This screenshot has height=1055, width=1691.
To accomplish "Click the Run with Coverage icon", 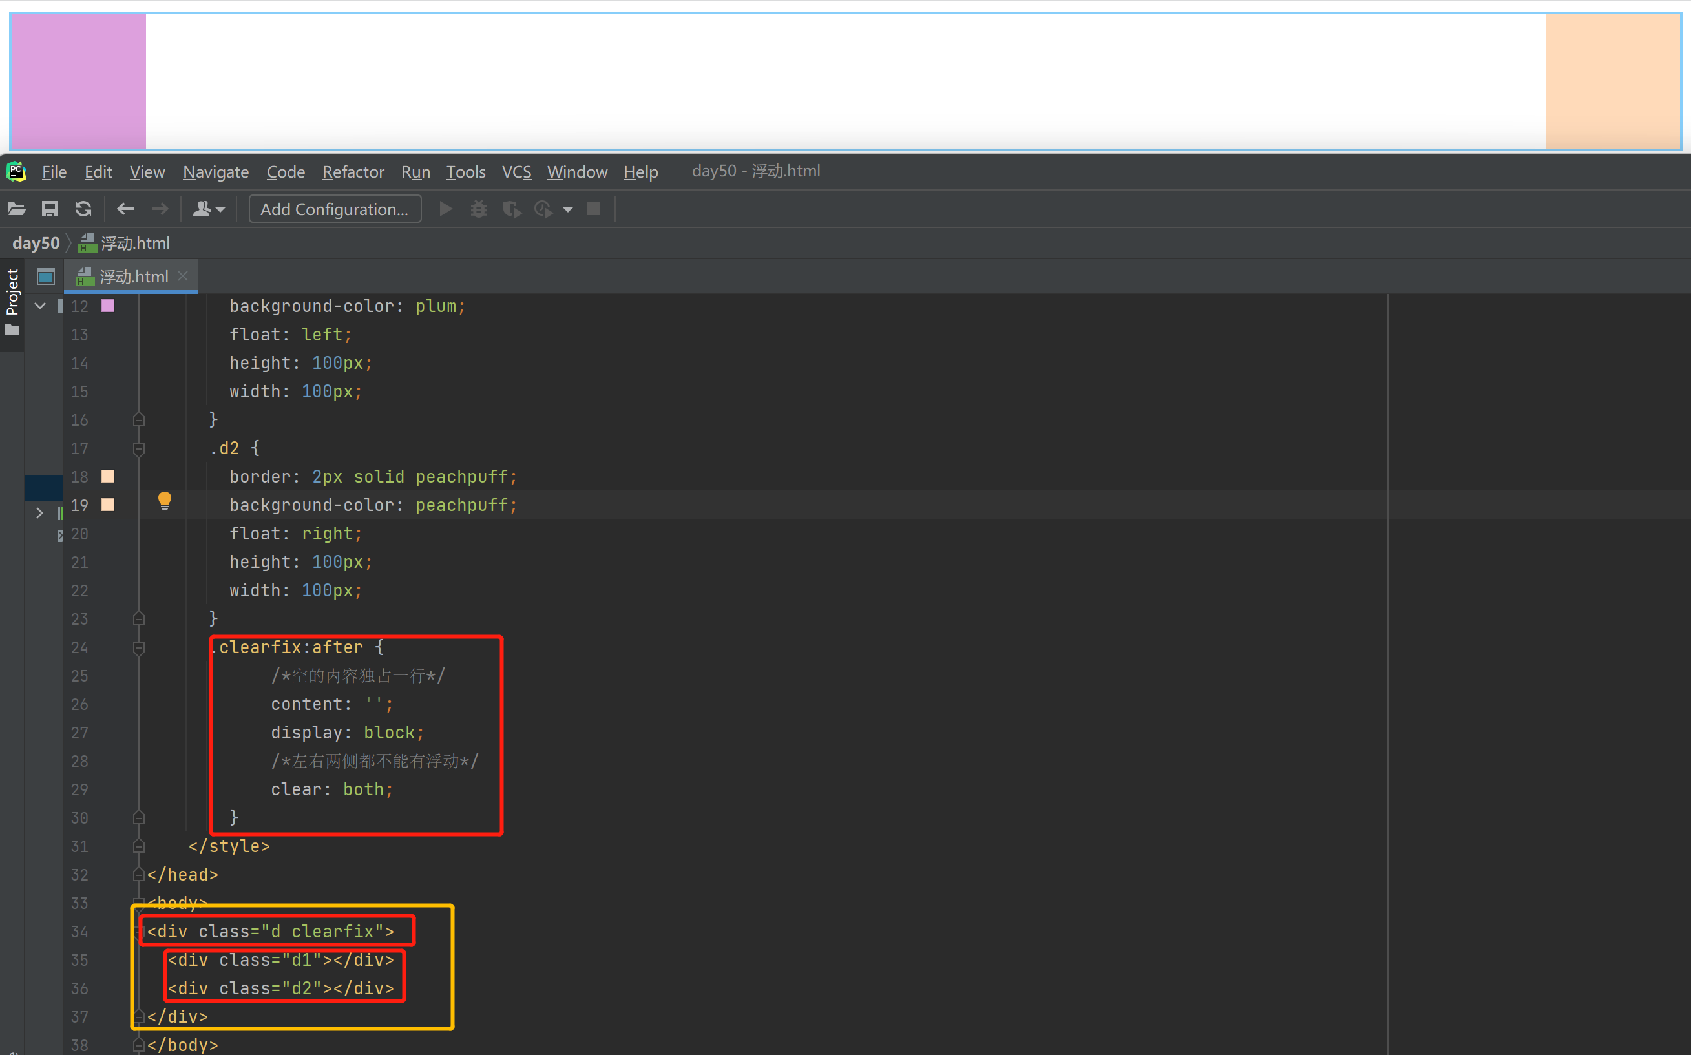I will click(x=512, y=209).
